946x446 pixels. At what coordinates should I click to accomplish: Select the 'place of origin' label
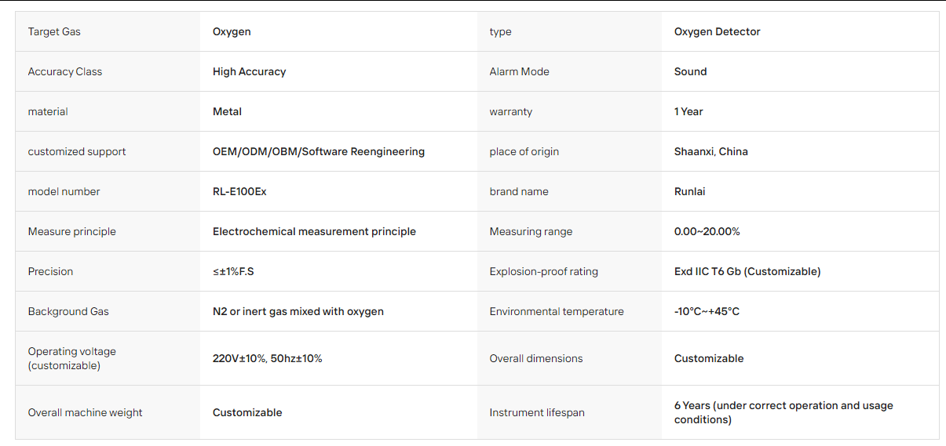click(x=524, y=152)
